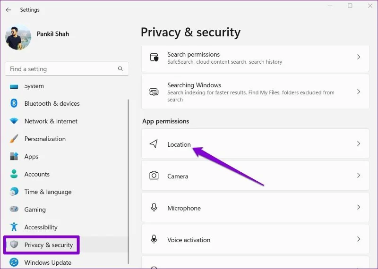The image size is (378, 269).
Task: Open Pankil Shah profile picture
Action: (18, 37)
